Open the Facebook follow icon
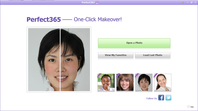The height and width of the screenshot is (111, 198). [161, 98]
